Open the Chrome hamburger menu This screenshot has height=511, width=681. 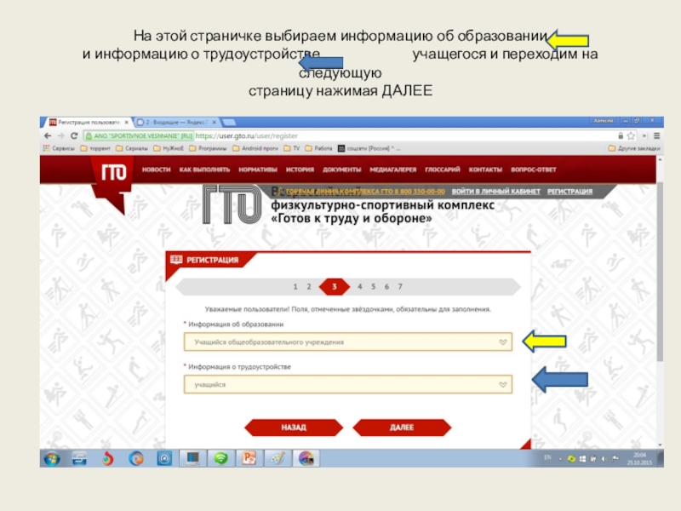point(656,136)
